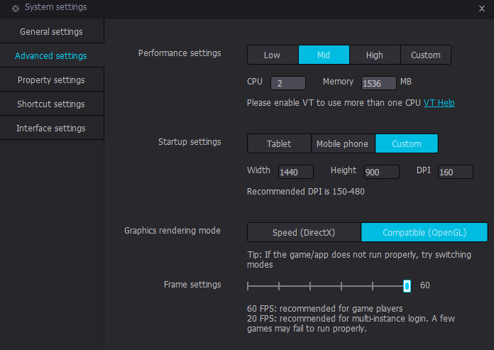Image resolution: width=494 pixels, height=350 pixels.
Task: Click the Memory MB input field
Action: point(379,83)
